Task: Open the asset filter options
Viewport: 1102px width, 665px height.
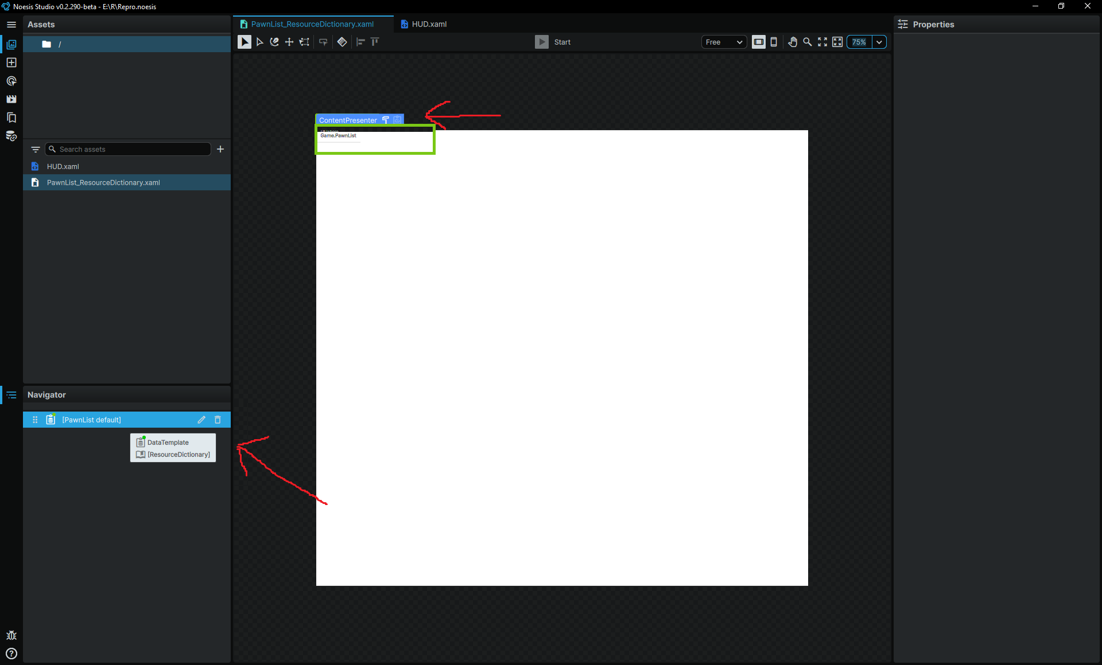Action: point(35,149)
